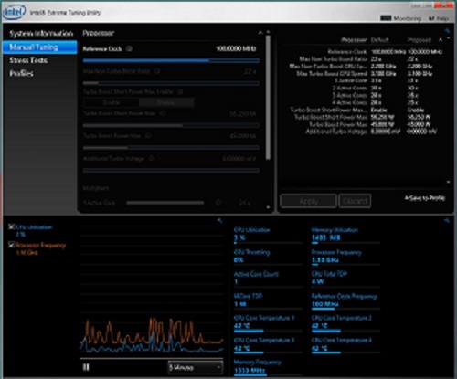Toggle CPU Utilization graph checkbox
Viewport: 457px width, 379px height.
(12, 226)
